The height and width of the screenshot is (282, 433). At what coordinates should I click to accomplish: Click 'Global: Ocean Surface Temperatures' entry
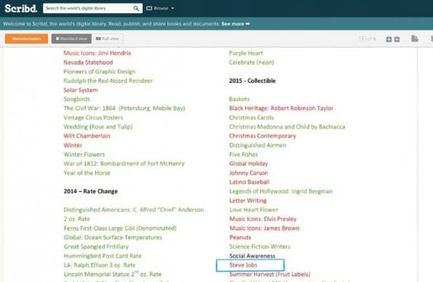[113, 237]
